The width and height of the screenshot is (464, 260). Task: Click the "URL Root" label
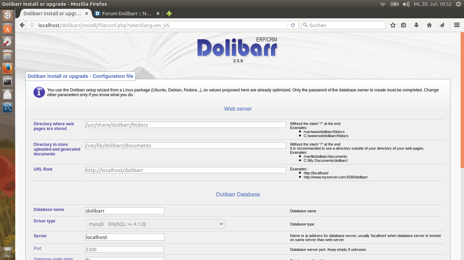pos(43,169)
